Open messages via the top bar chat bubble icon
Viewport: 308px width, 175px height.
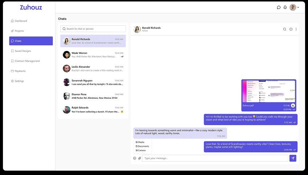(x=279, y=7)
